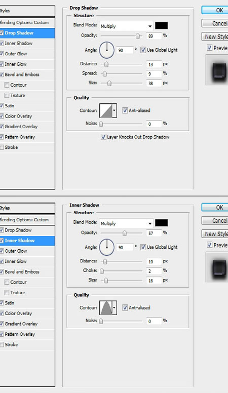Toggle Use Global Light in Drop Shadow settings
The width and height of the screenshot is (228, 393).
point(143,50)
